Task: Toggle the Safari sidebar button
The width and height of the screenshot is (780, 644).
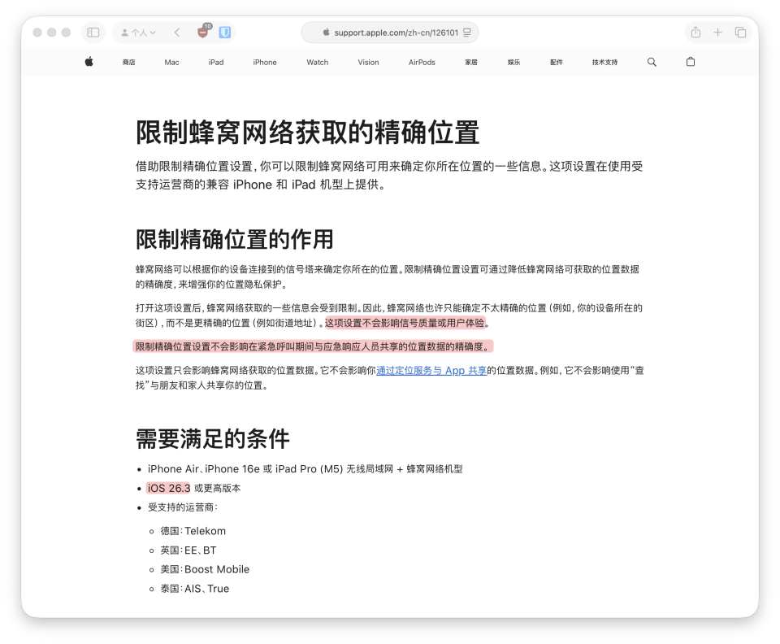Action: (93, 33)
